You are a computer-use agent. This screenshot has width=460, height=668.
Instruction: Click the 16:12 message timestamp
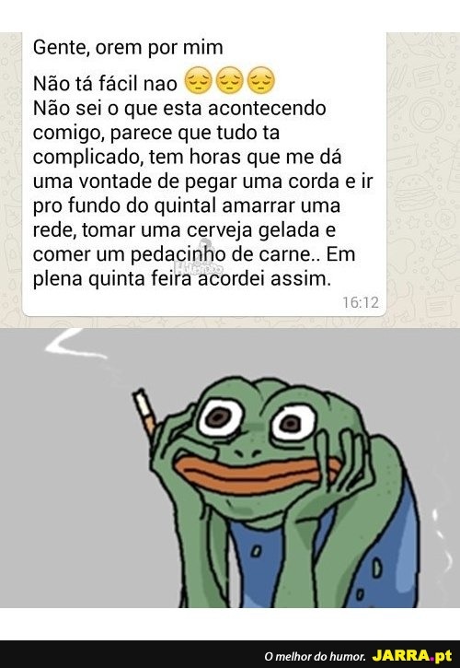coord(361,302)
